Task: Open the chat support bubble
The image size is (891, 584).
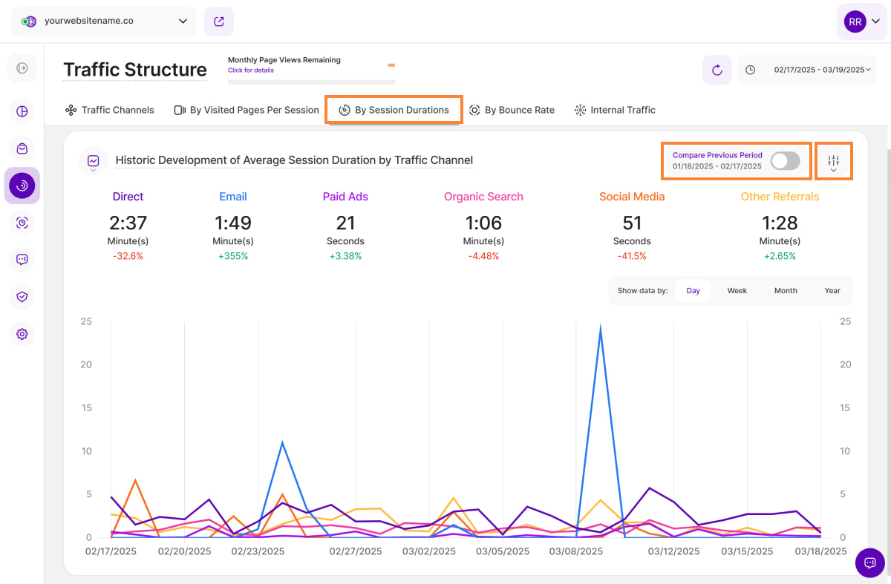Action: click(869, 562)
